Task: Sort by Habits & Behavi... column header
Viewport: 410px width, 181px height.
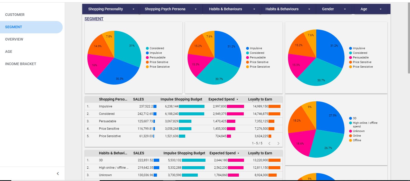Action: (x=113, y=153)
